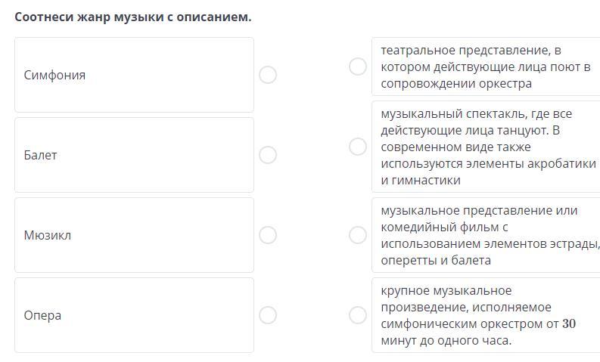Click the description mentioning оперетты и балета

point(484,235)
